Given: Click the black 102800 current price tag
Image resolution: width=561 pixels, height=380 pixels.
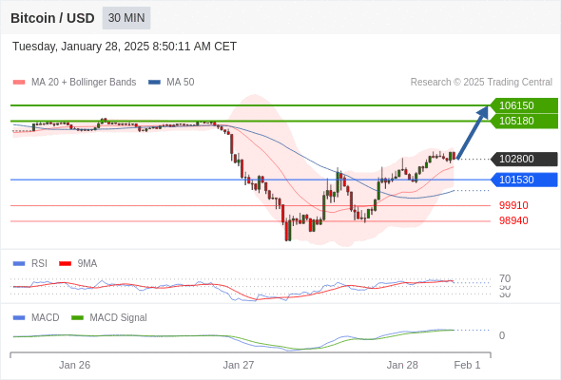Looking at the screenshot, I should tap(524, 159).
